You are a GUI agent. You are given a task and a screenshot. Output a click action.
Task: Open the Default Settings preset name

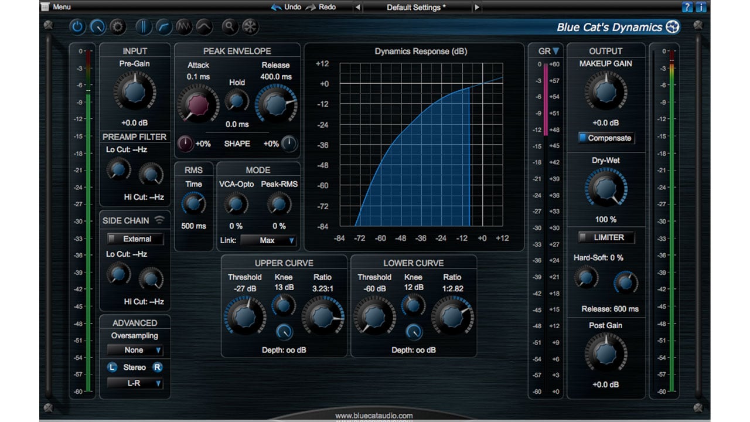pyautogui.click(x=417, y=7)
